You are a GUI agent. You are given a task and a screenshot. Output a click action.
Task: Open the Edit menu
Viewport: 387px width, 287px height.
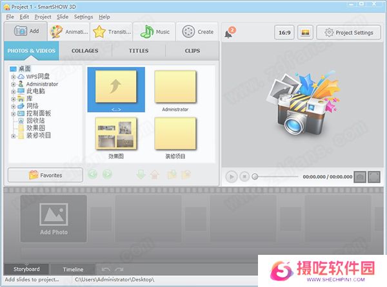pyautogui.click(x=25, y=17)
